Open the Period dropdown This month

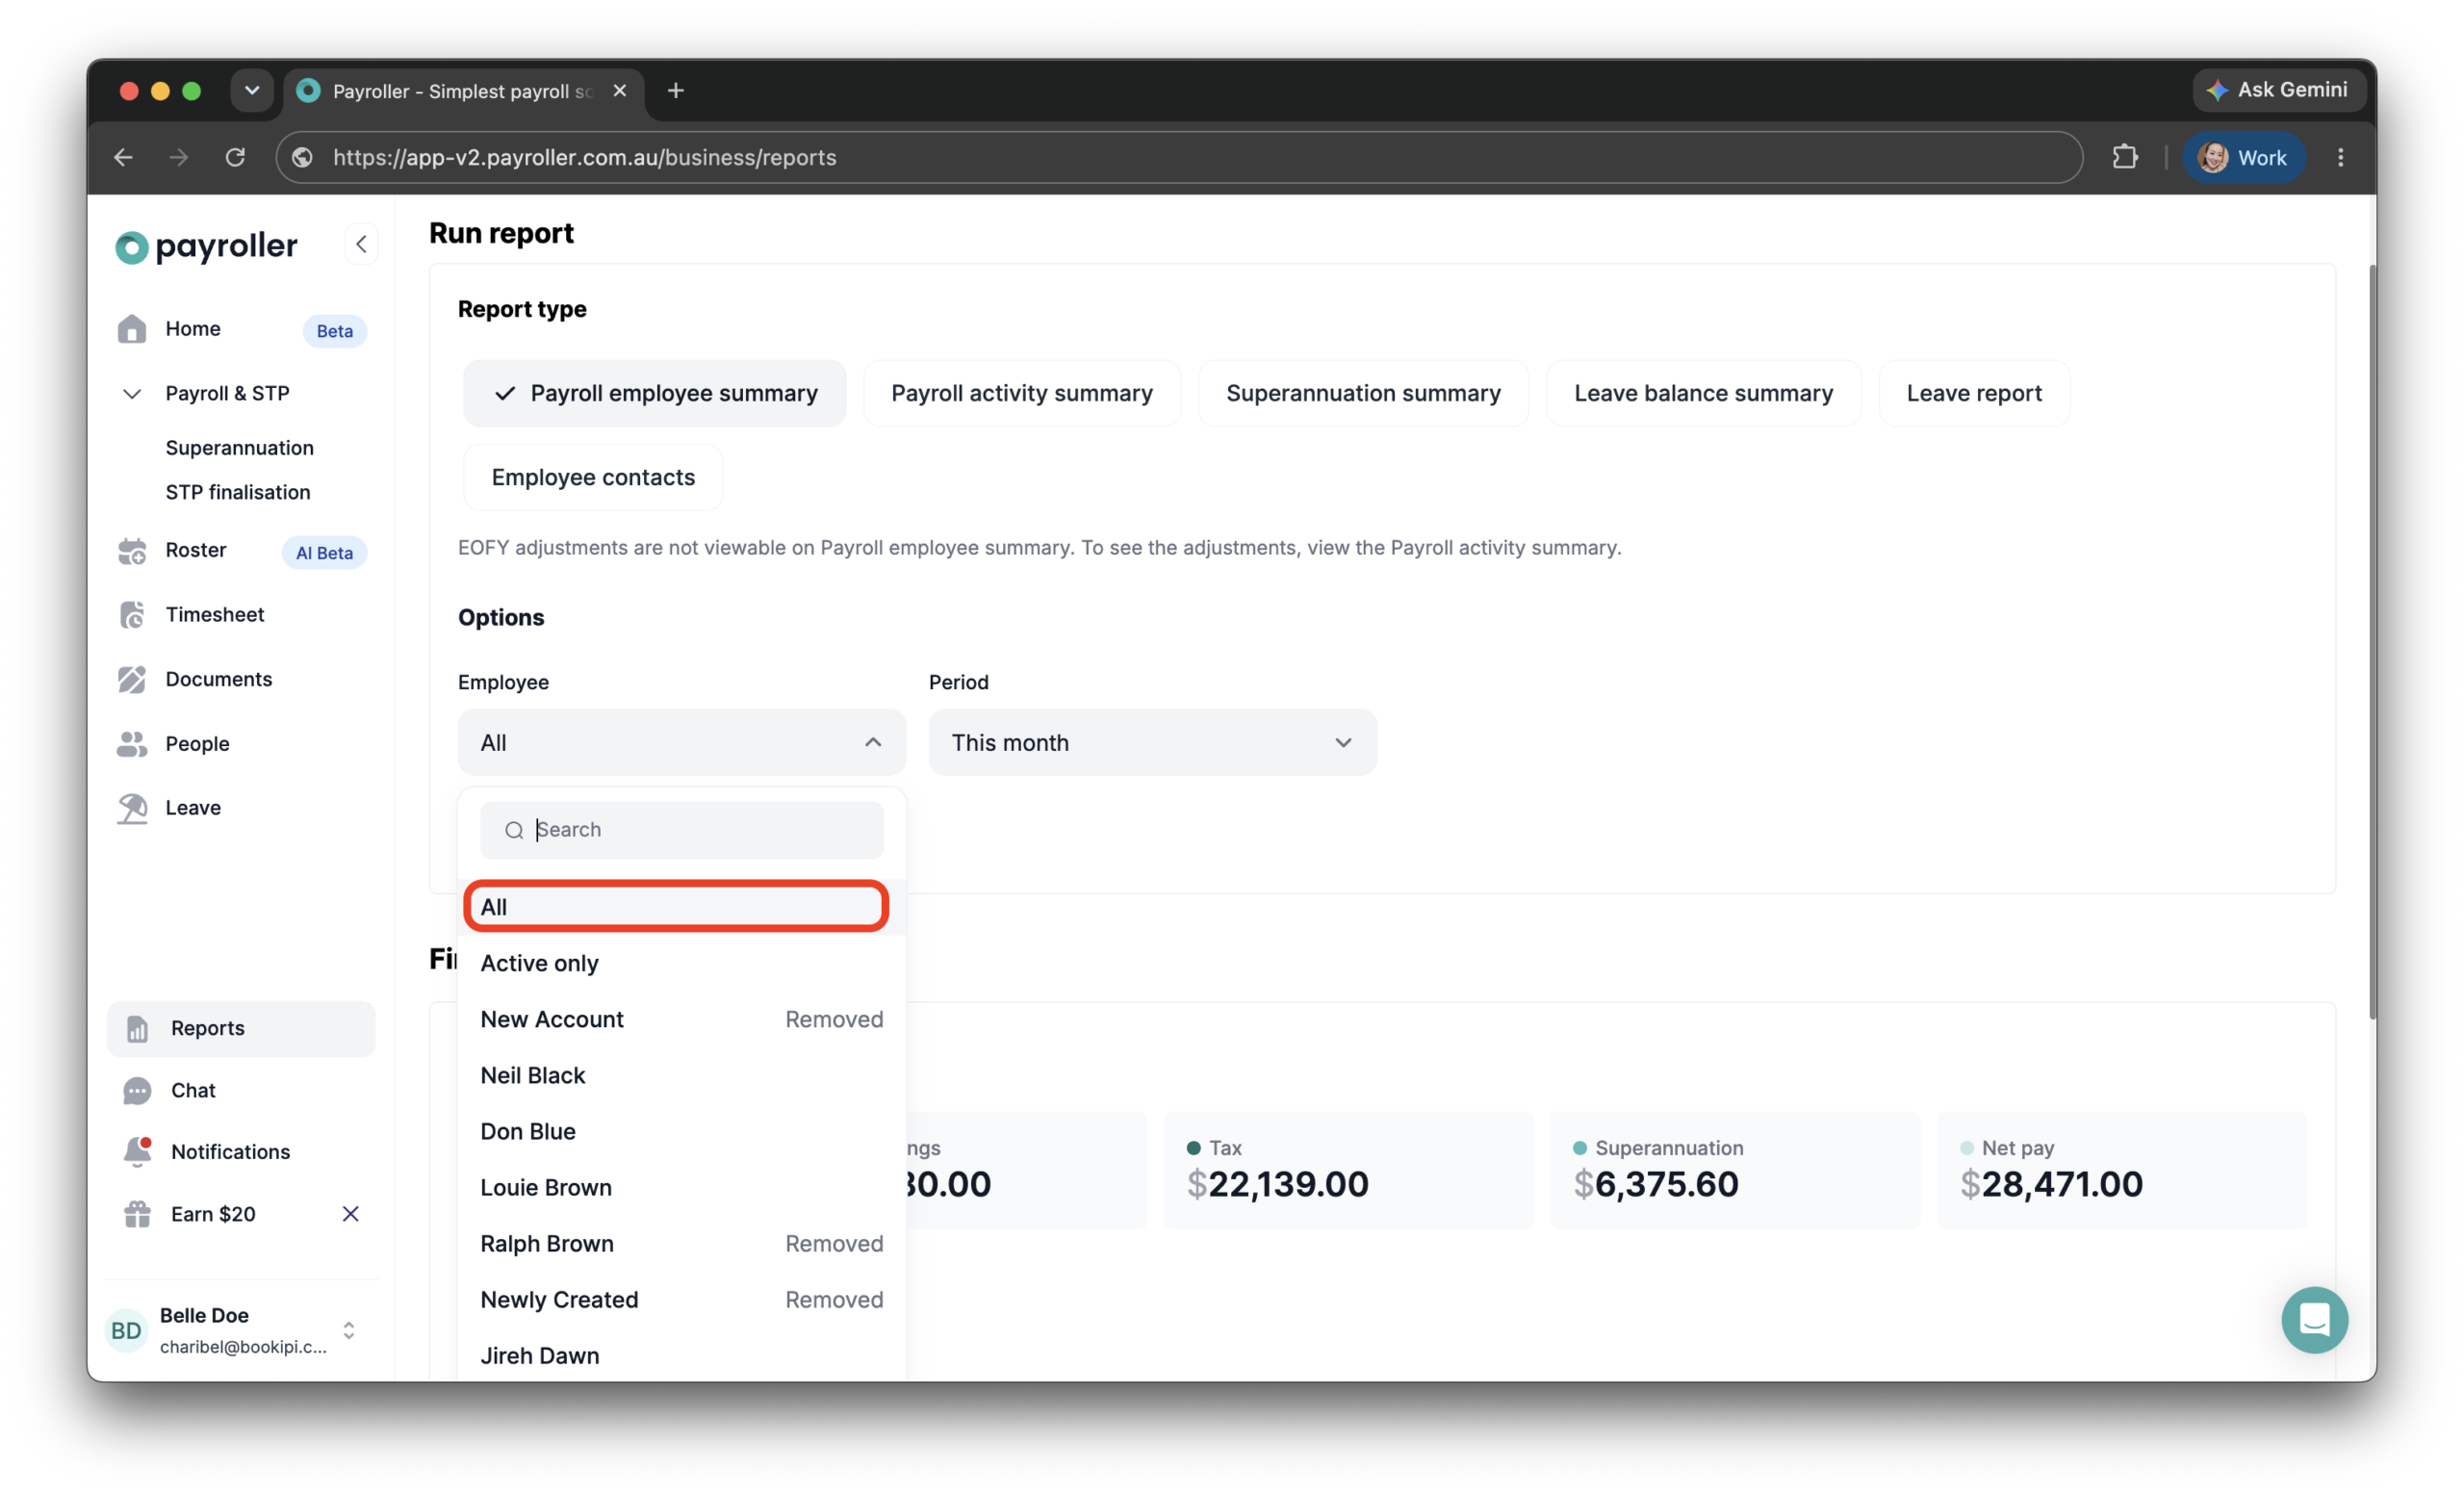(1152, 742)
